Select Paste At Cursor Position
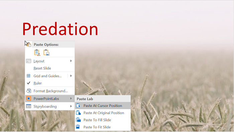234x132 pixels. pyautogui.click(x=103, y=106)
